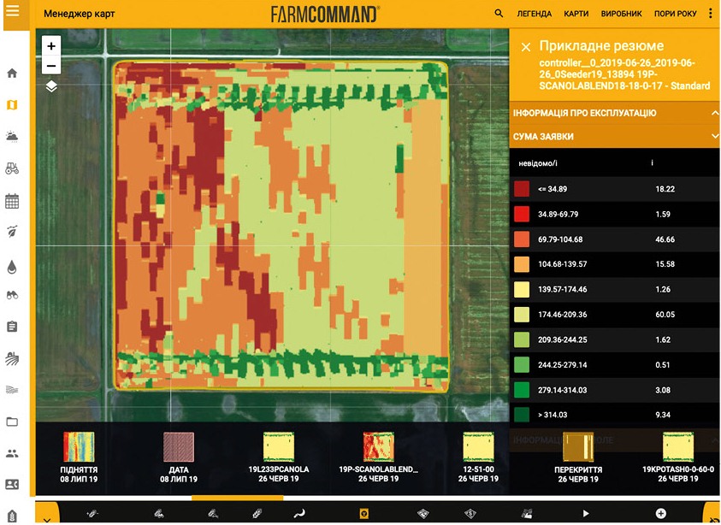This screenshot has height=525, width=721.
Task: Select the tractor equipment icon
Action: point(12,168)
